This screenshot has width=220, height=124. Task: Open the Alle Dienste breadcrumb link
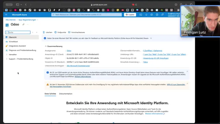pos(11,20)
